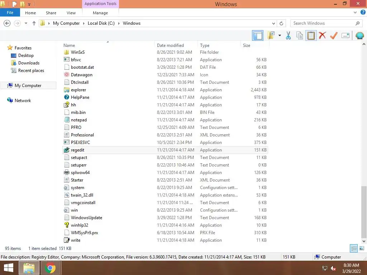The image size is (367, 275).
Task: Click the Paste clipboard icon
Action: point(311,35)
